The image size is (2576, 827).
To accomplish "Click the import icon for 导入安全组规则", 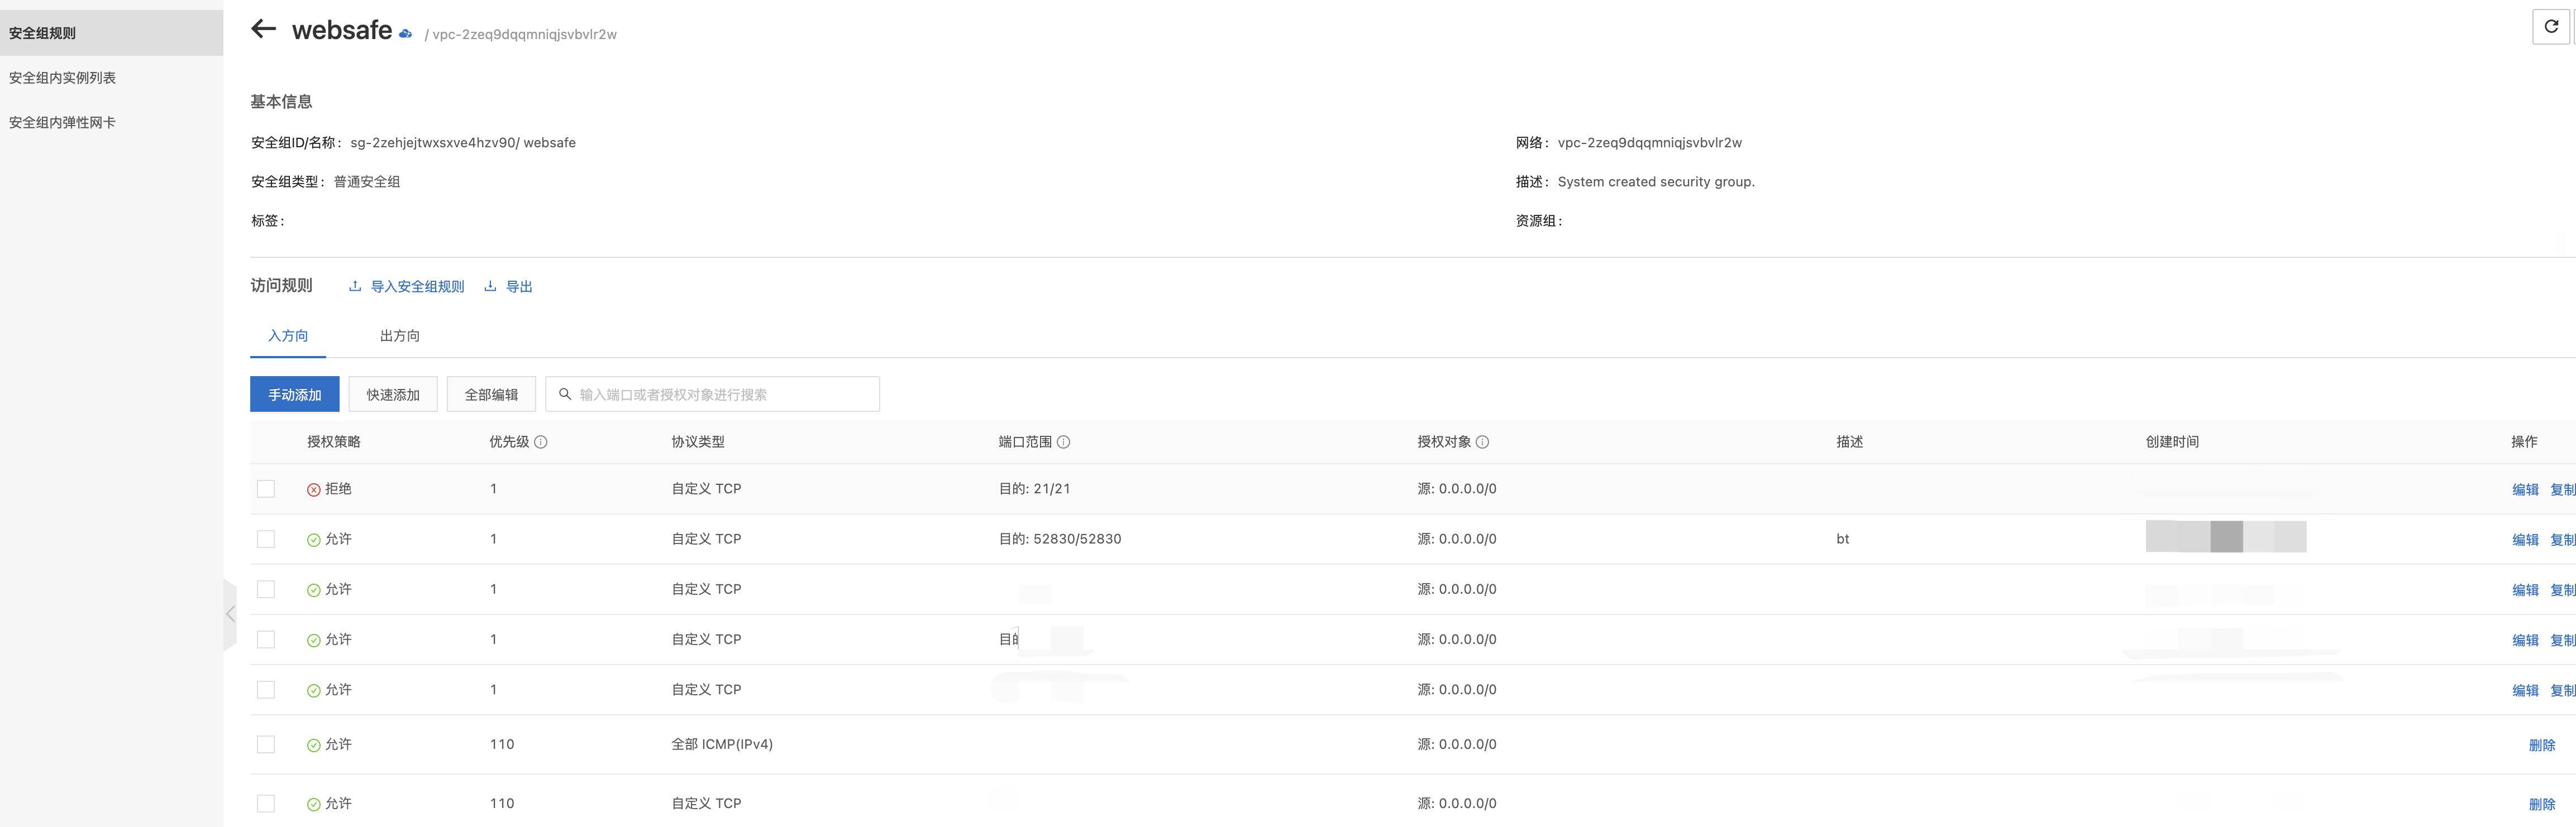I will tap(354, 287).
